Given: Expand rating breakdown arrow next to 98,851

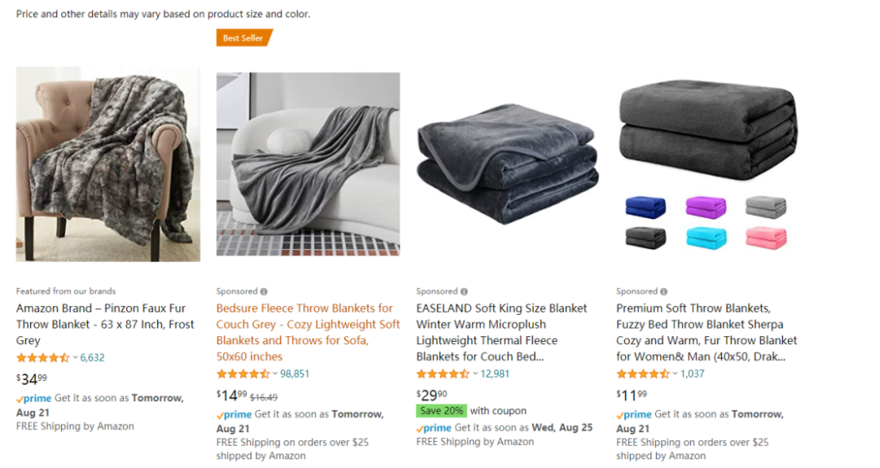Looking at the screenshot, I should 275,374.
